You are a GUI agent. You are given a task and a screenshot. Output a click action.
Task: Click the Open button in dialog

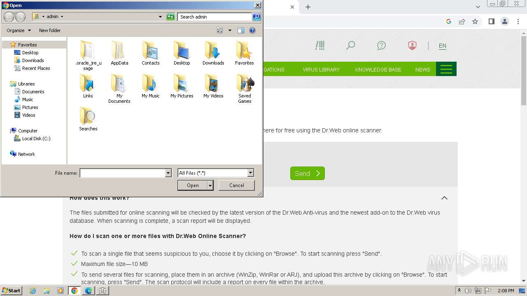193,185
